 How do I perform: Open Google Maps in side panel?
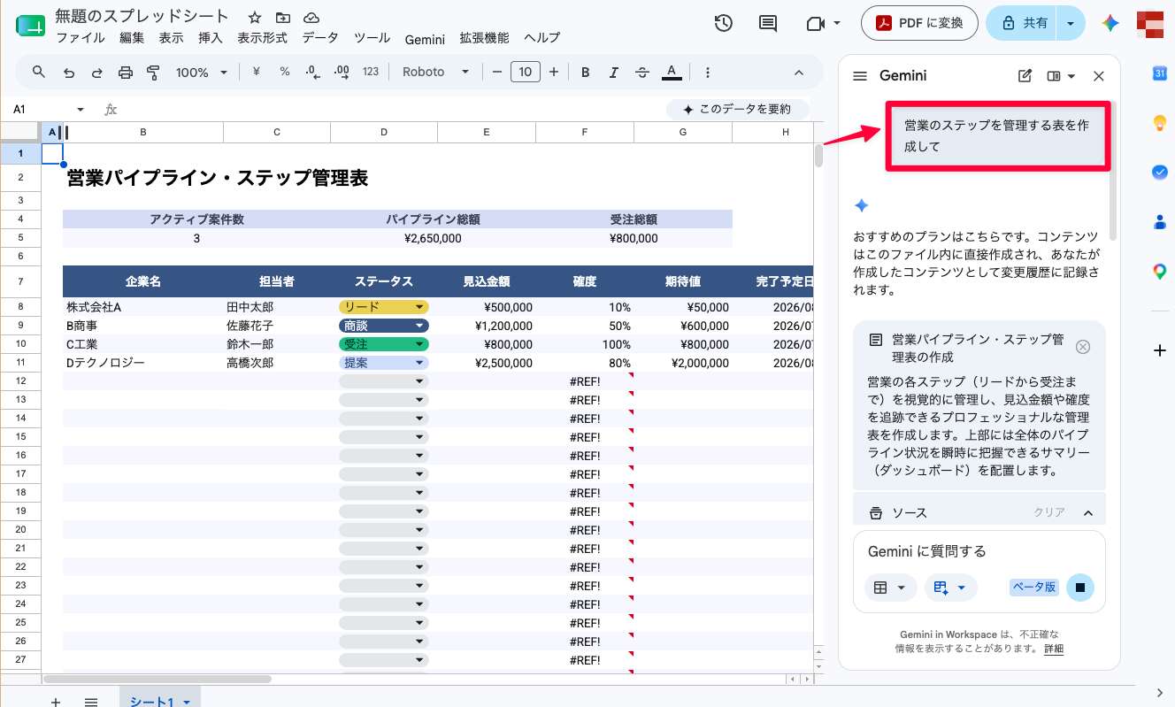tap(1160, 272)
